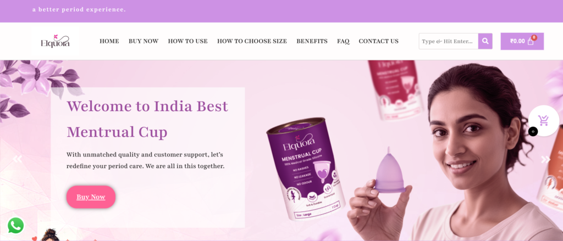Click the shopping bag cart icon
This screenshot has height=241, width=563.
coord(531,42)
